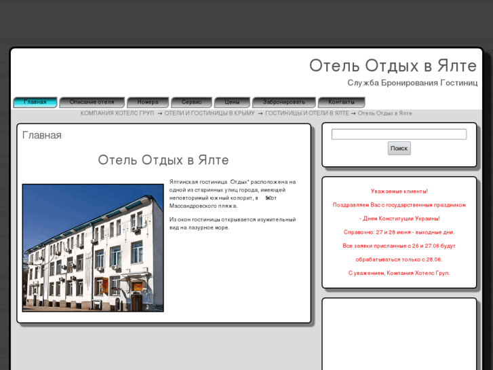Screen dimensions: 493x370
Task: Click the Главная heading in content panel
Action: coord(42,135)
